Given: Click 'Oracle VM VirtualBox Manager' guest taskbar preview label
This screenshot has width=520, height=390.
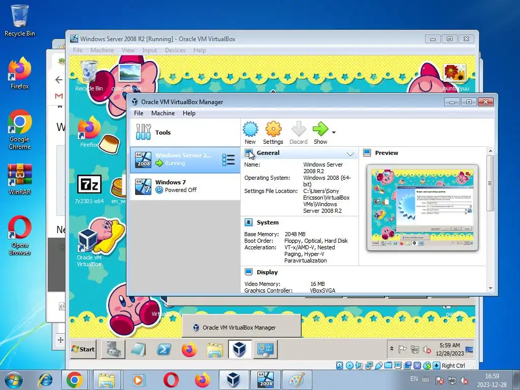Looking at the screenshot, I should 239,328.
